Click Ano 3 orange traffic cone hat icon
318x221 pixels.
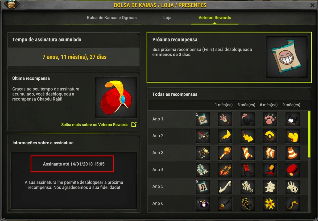point(292,153)
